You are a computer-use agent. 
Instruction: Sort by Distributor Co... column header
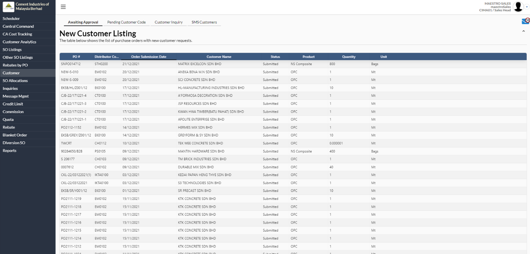point(107,57)
